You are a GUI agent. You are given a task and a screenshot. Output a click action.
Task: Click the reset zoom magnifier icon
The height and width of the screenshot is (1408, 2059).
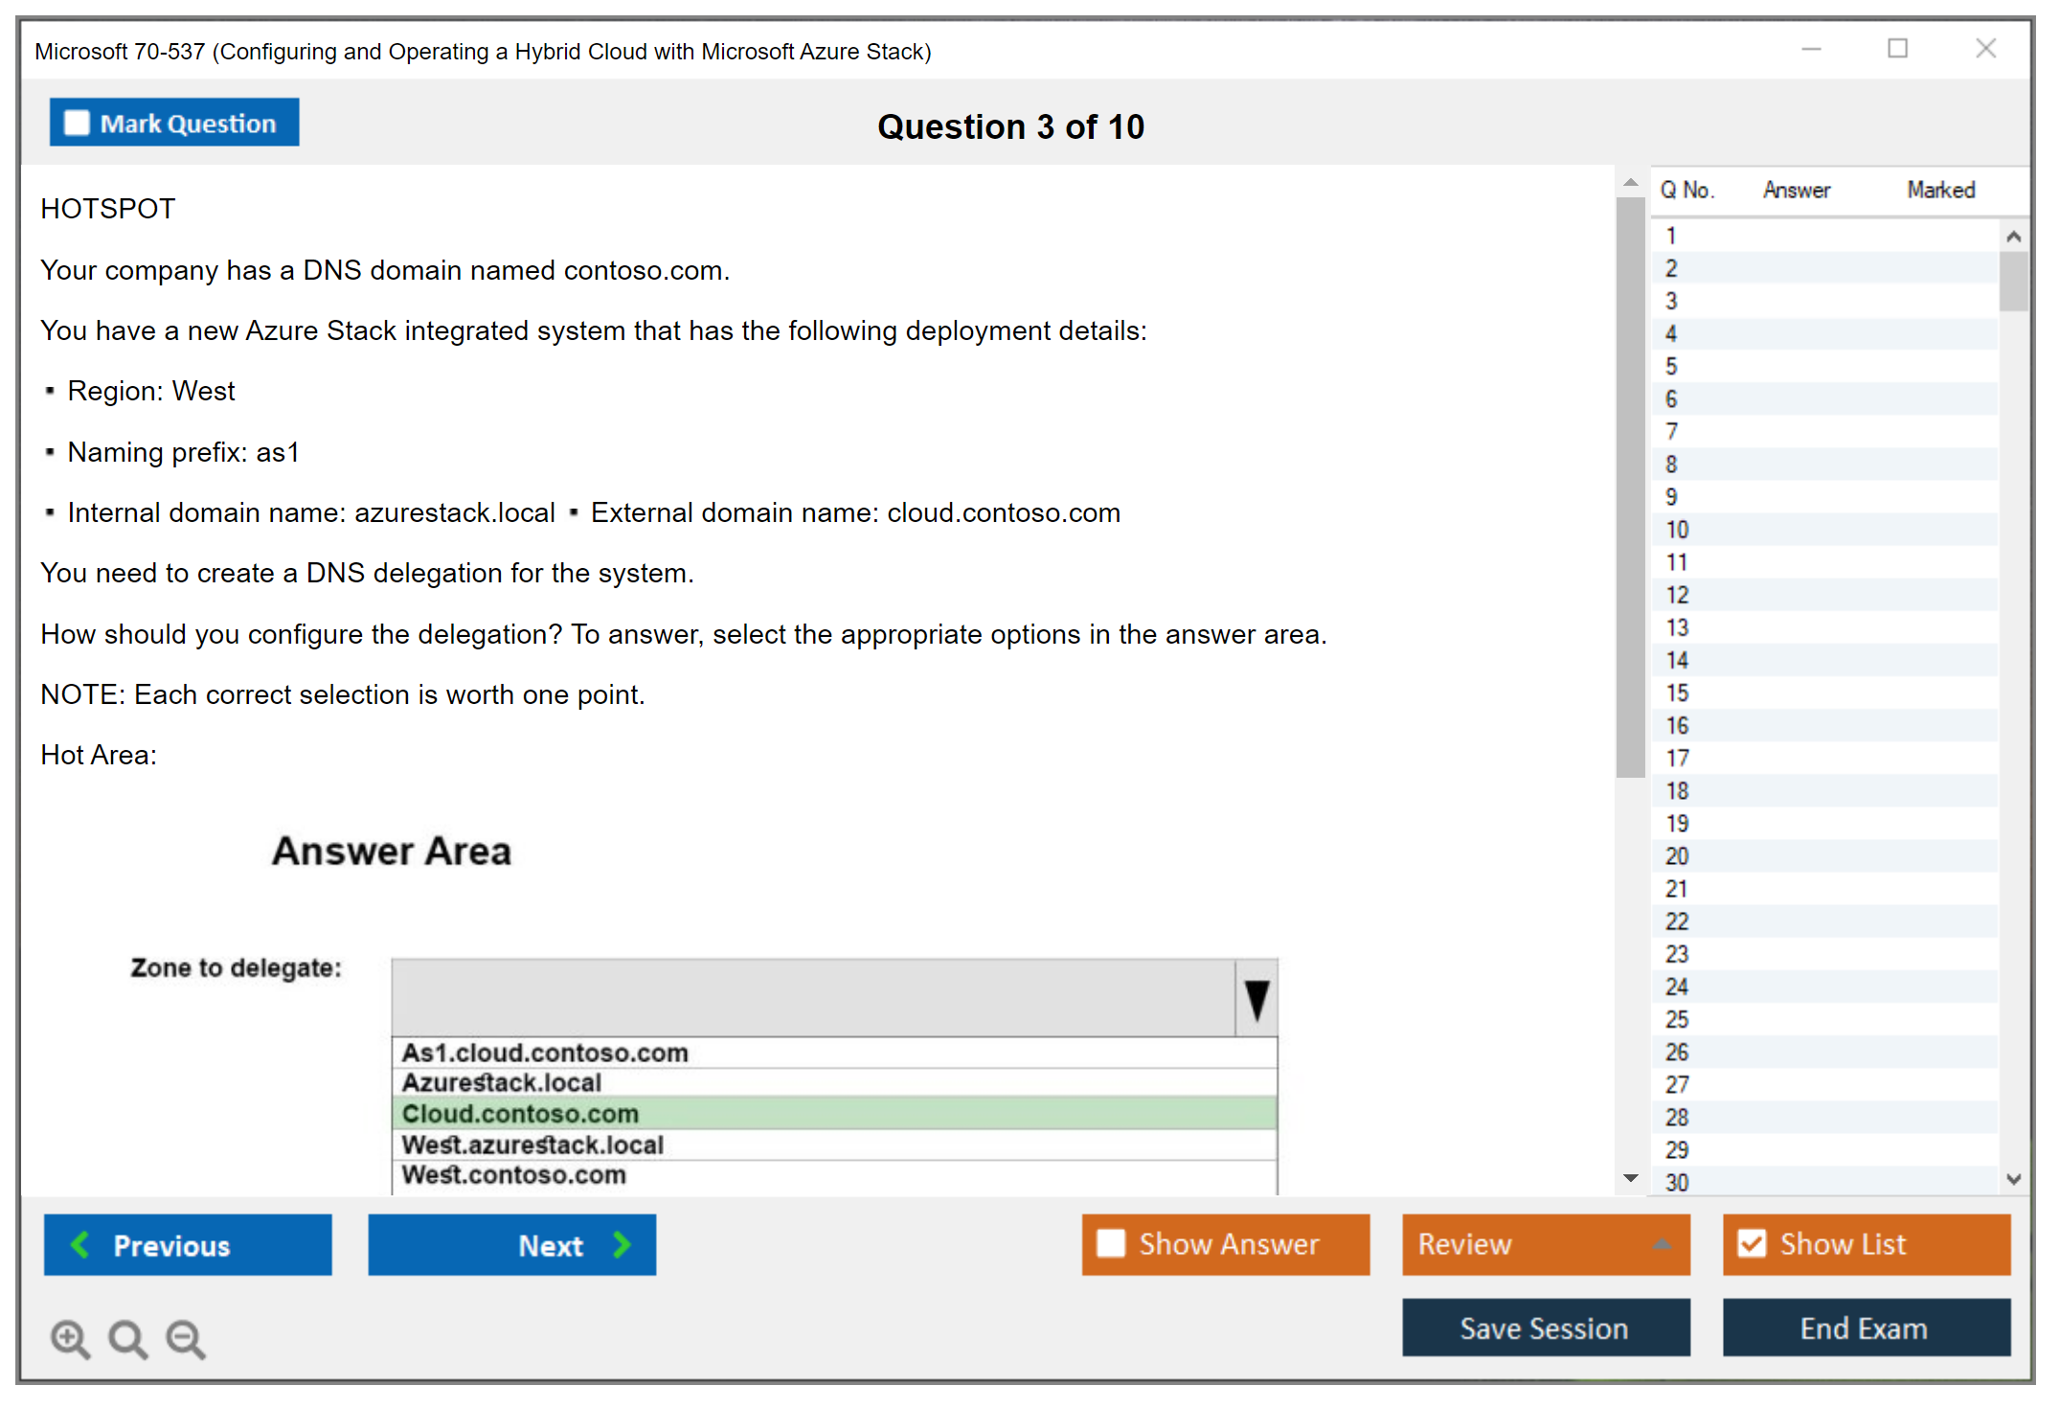pos(127,1338)
